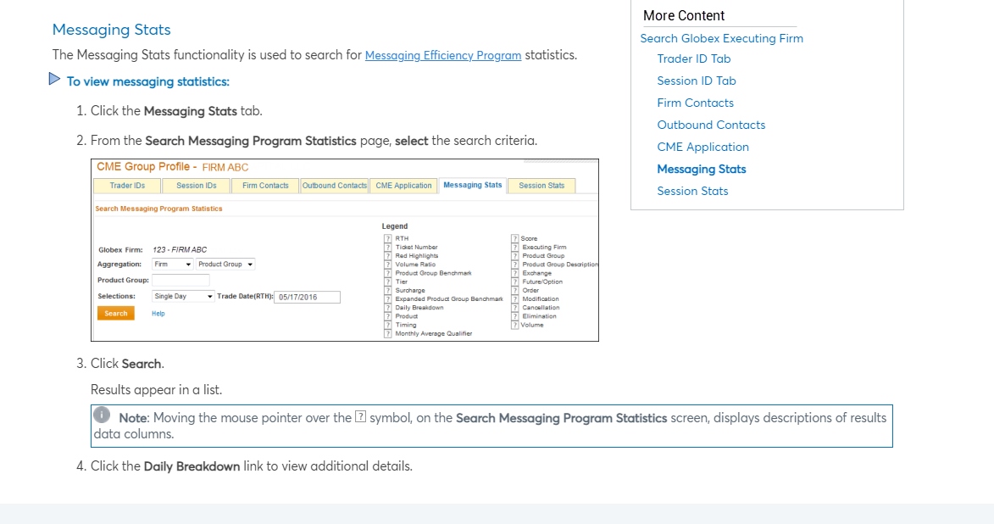Click the blue triangle beside To view messaging statistics

click(x=54, y=80)
